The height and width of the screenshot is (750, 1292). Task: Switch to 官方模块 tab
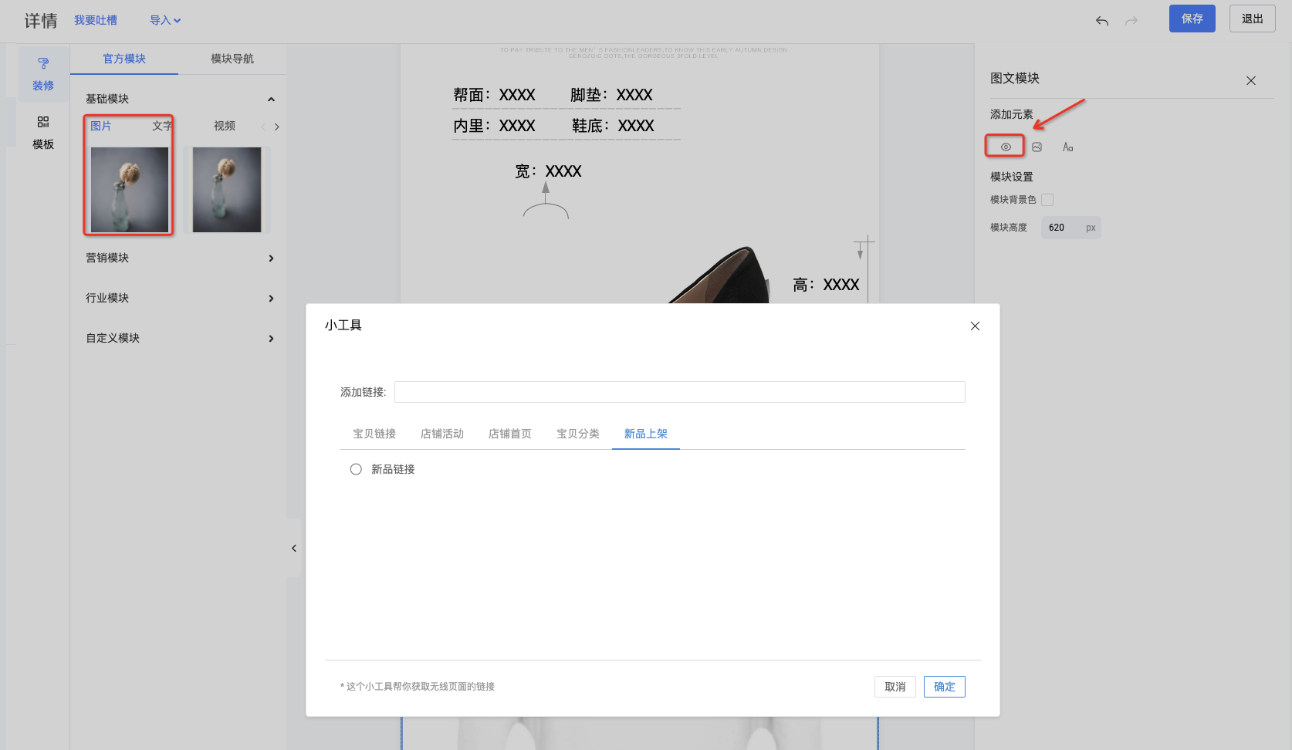[x=124, y=59]
